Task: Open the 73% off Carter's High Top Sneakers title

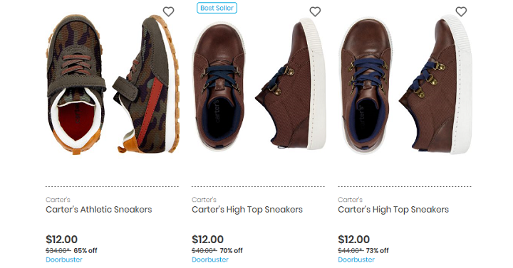Action: [393, 209]
